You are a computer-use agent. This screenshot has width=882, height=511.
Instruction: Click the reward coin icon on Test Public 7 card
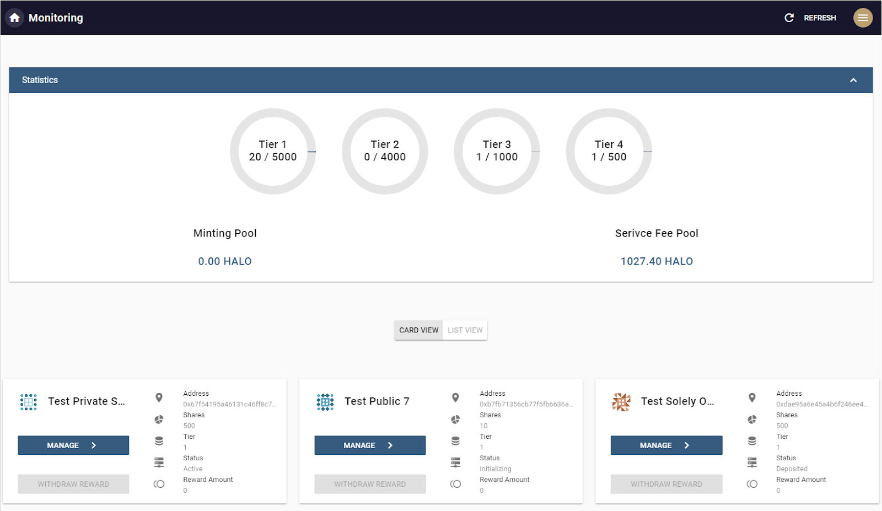point(455,484)
